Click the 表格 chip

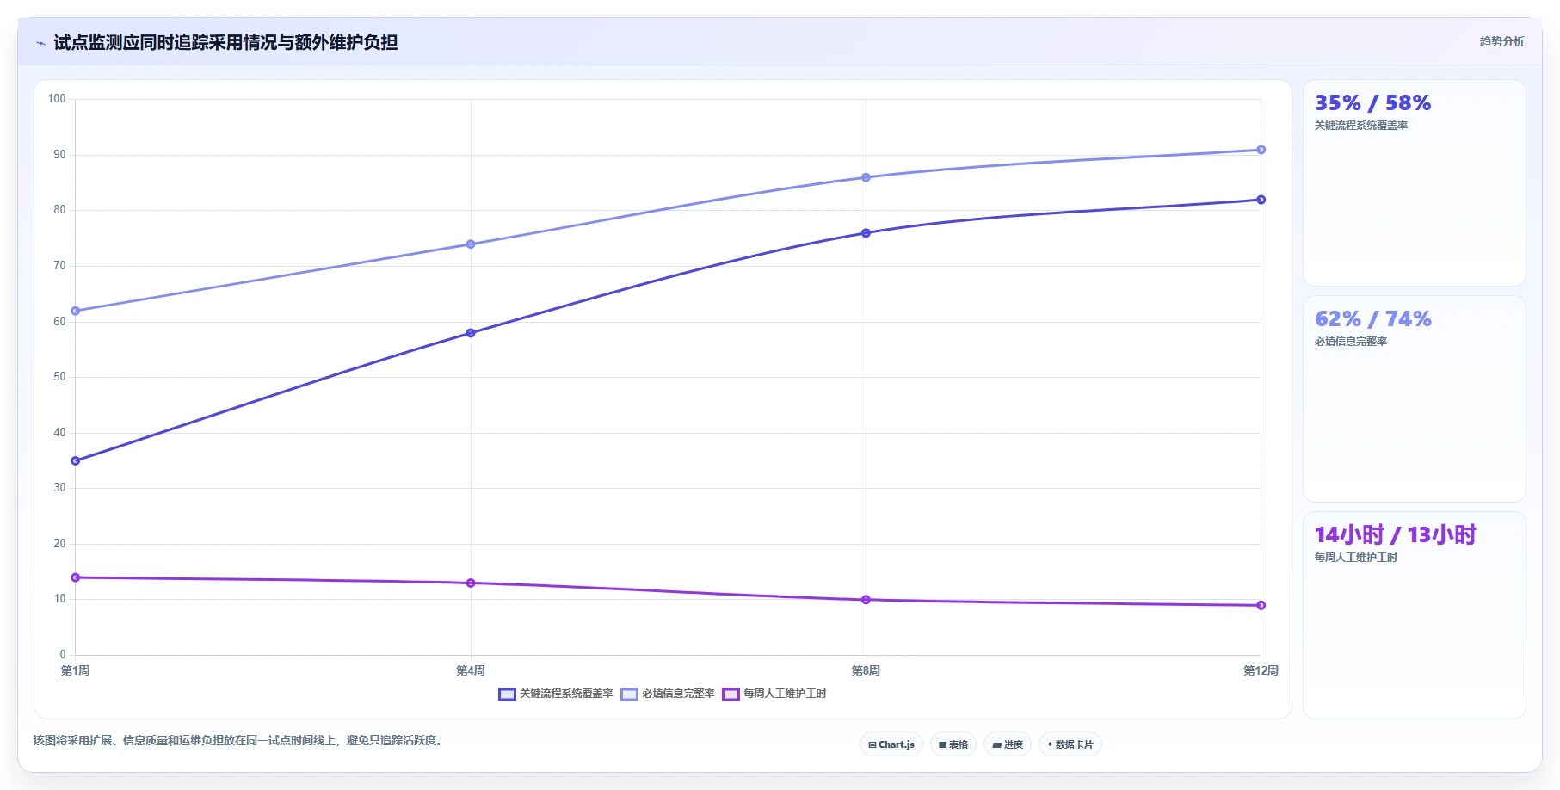click(953, 744)
